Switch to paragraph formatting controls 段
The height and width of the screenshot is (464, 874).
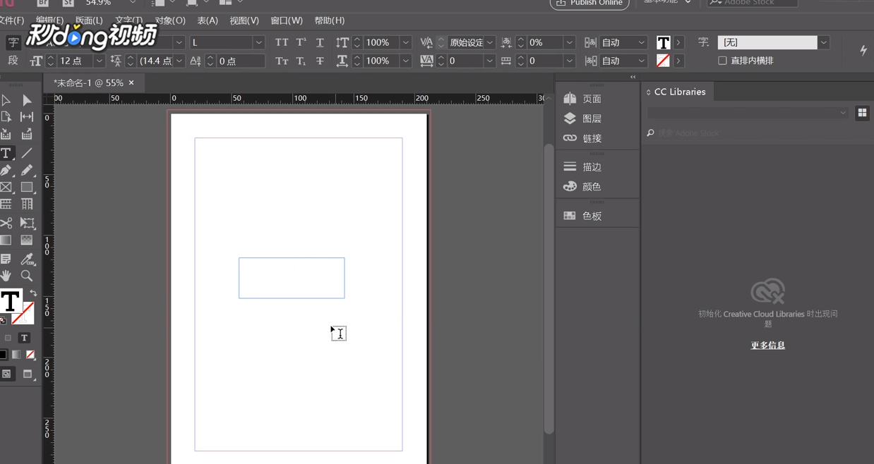[13, 61]
